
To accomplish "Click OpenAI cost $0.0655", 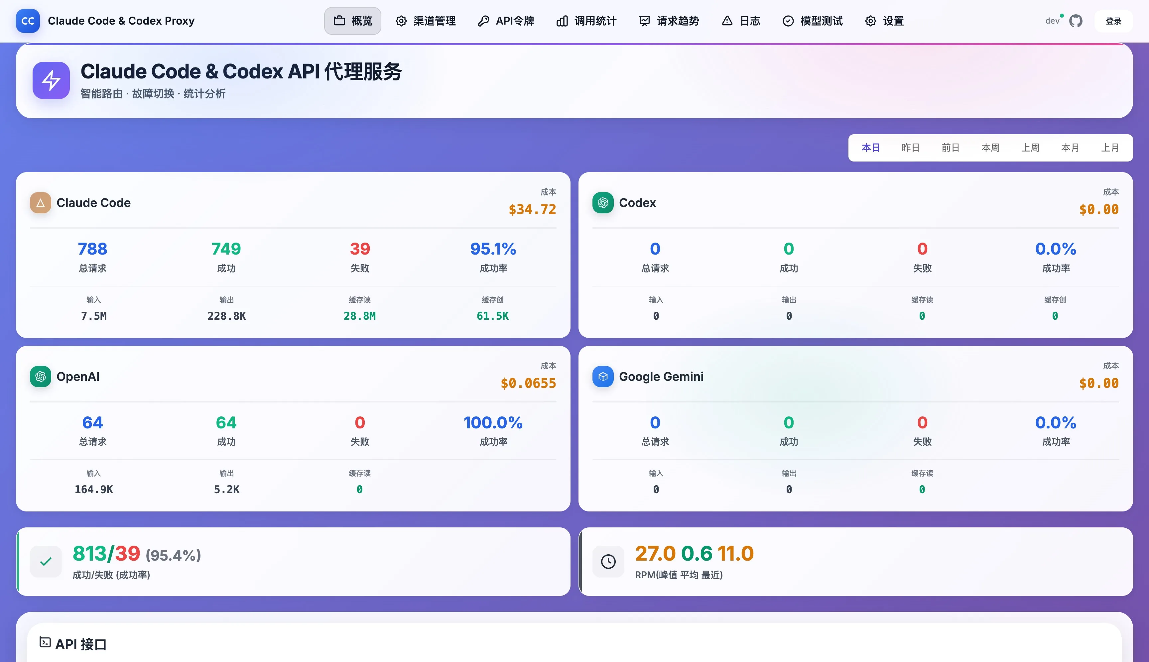I will coord(528,383).
